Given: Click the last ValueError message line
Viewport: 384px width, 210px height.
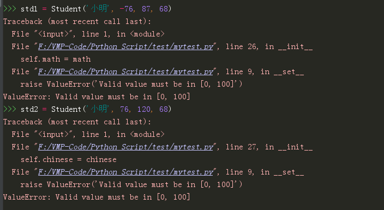Looking at the screenshot, I should (97, 197).
